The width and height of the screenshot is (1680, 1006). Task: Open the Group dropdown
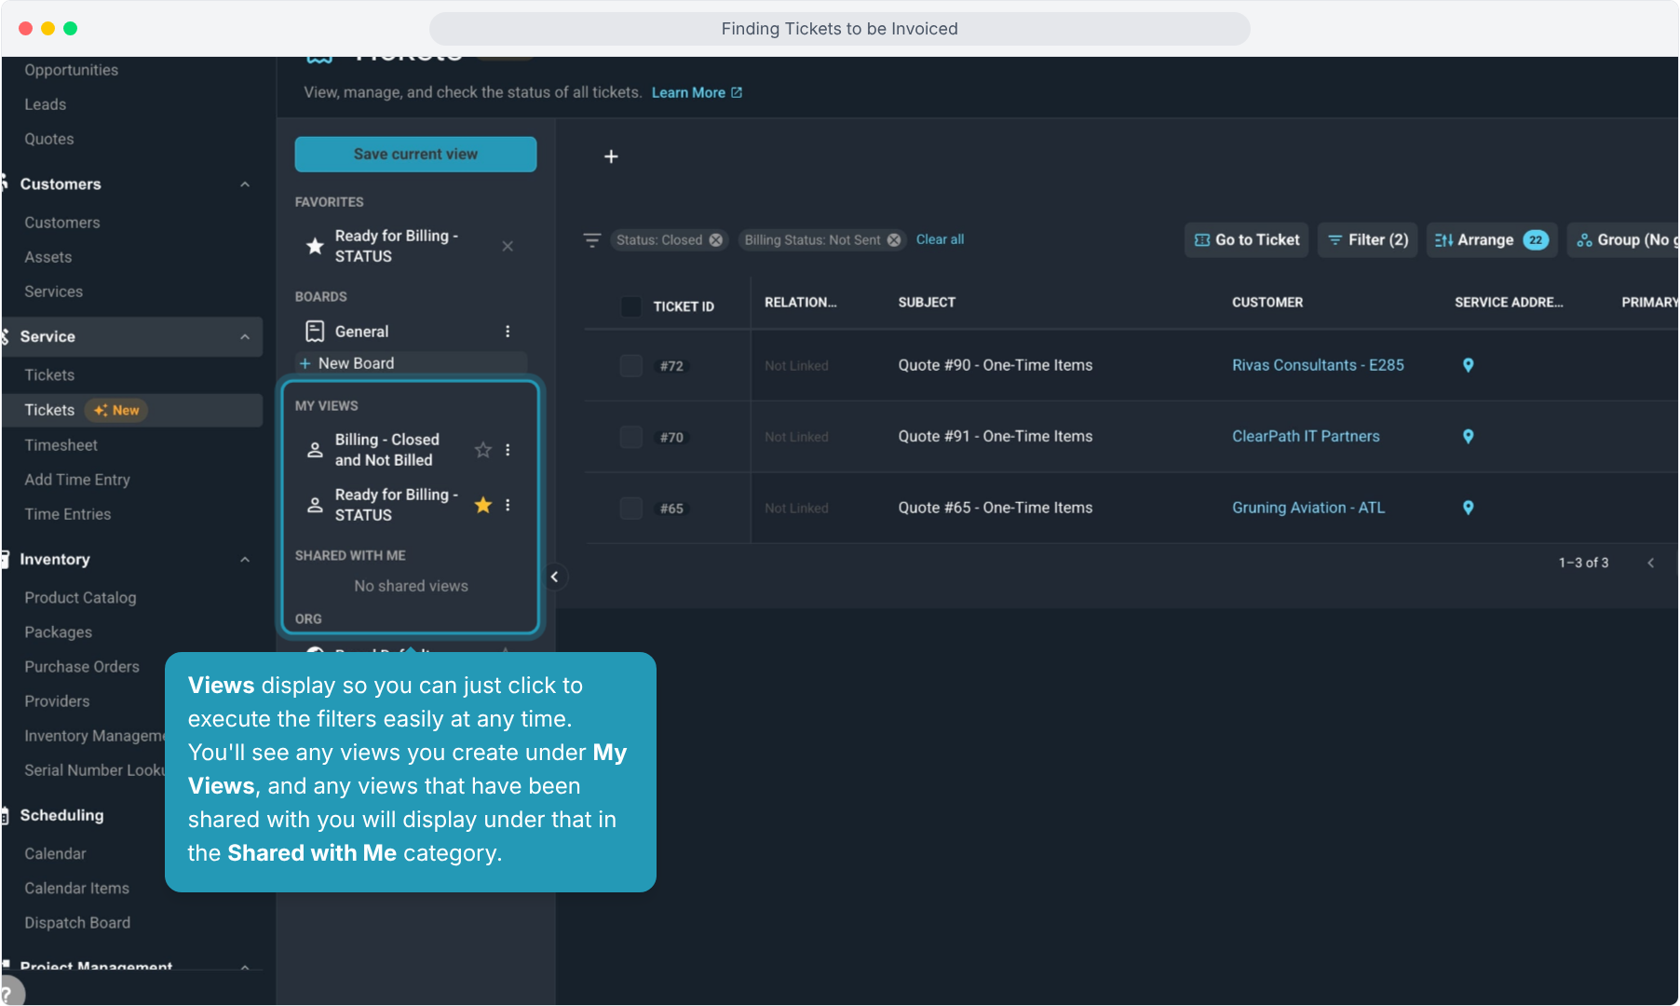pyautogui.click(x=1622, y=240)
